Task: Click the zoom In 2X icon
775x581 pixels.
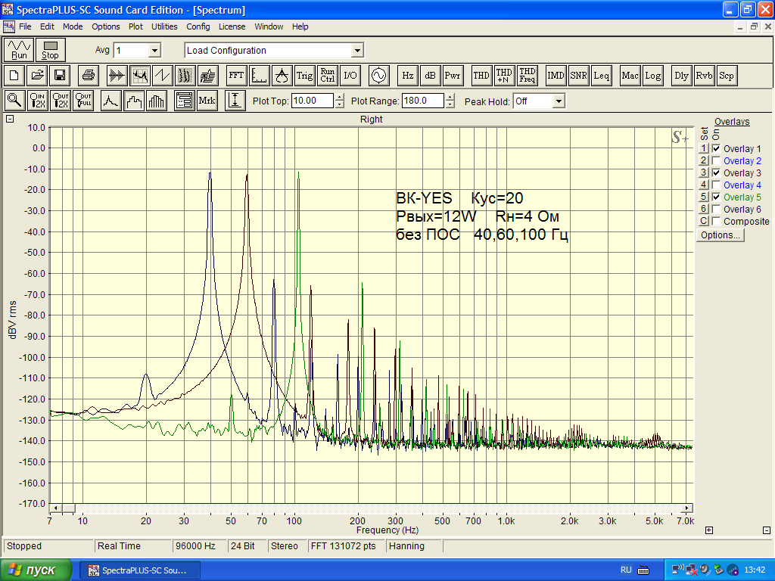Action: click(x=38, y=101)
